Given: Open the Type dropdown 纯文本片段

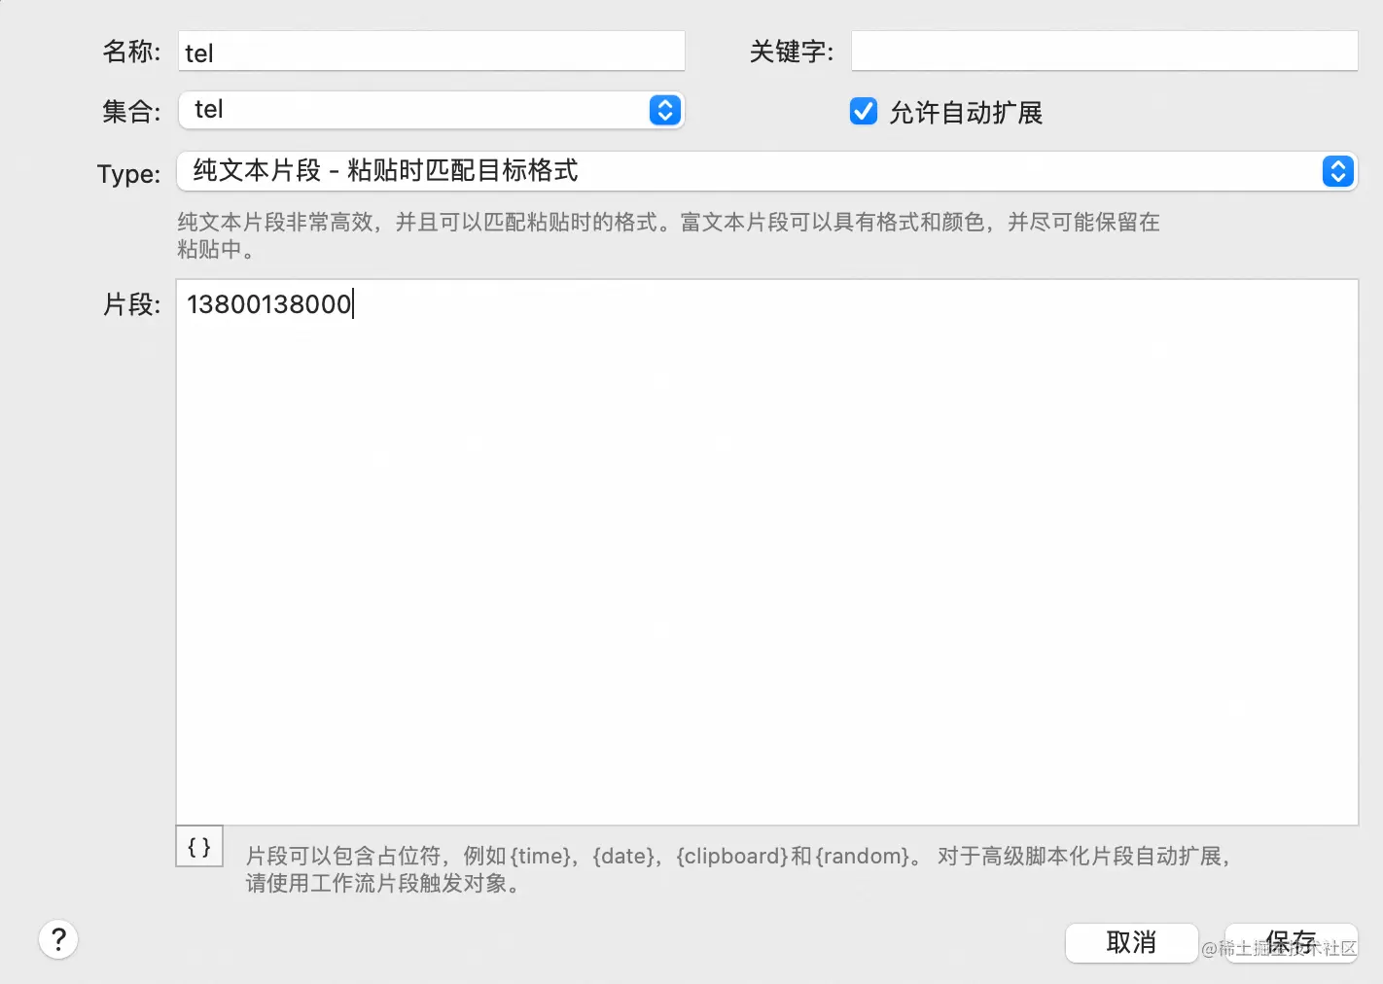Looking at the screenshot, I should point(766,171).
